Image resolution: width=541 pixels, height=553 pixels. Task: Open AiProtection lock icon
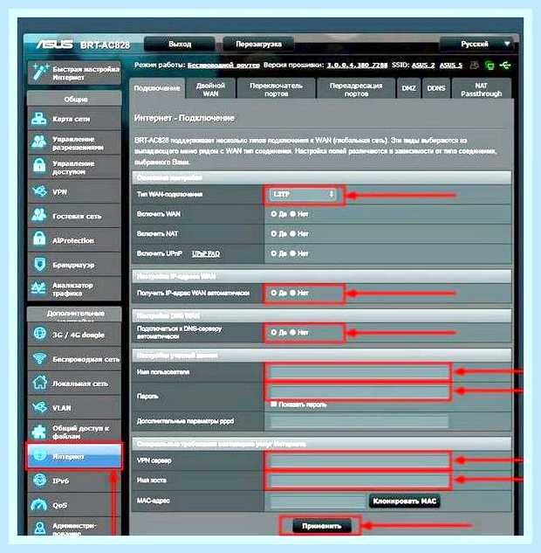pos(39,239)
